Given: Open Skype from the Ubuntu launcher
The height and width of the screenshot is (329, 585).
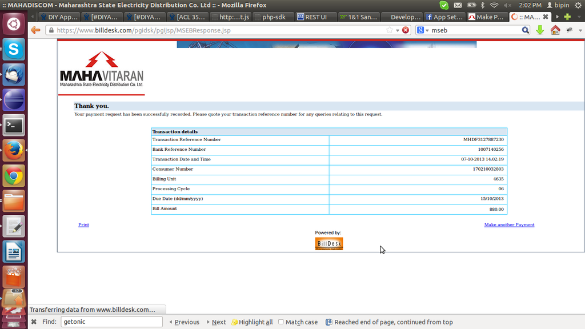Looking at the screenshot, I should 14,49.
